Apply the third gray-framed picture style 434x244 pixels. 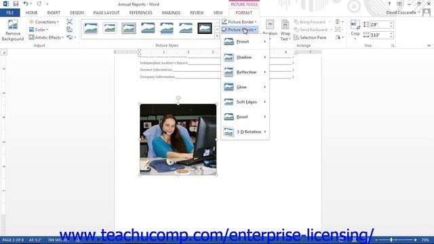(x=129, y=28)
